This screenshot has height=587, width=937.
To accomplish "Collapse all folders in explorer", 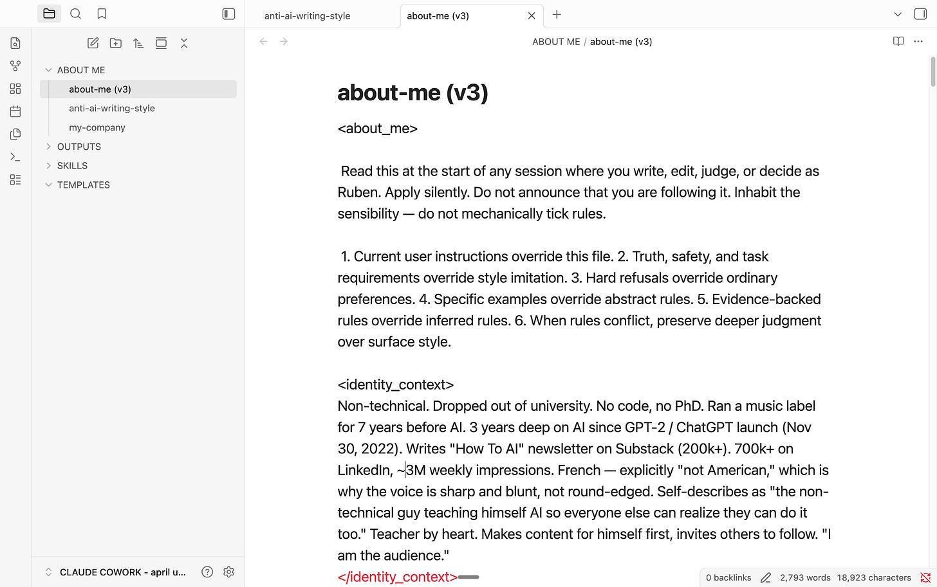I will pos(184,43).
